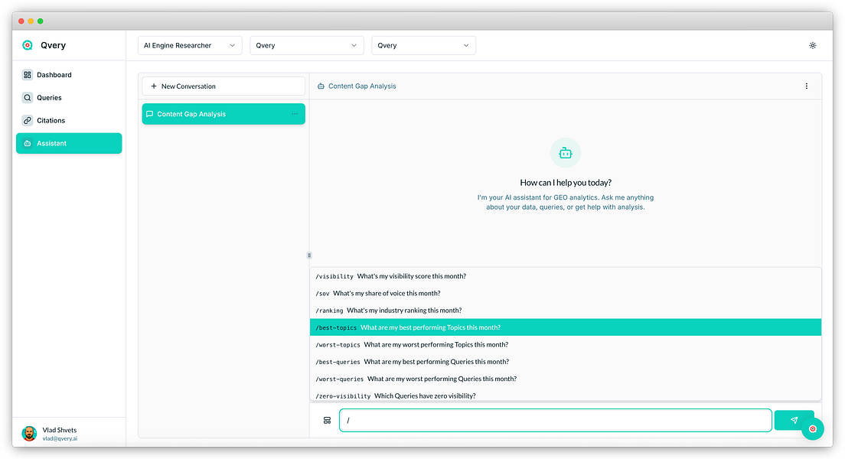Click the message input field

click(x=556, y=421)
